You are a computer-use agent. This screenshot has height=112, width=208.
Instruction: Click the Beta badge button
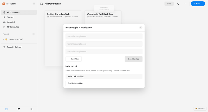point(169,4)
